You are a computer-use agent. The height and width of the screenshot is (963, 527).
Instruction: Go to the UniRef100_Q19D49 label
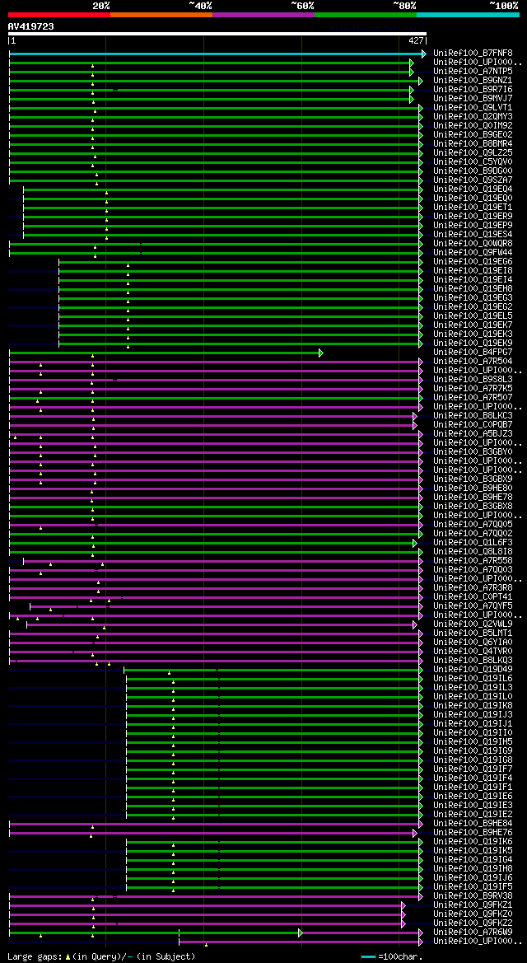(473, 670)
